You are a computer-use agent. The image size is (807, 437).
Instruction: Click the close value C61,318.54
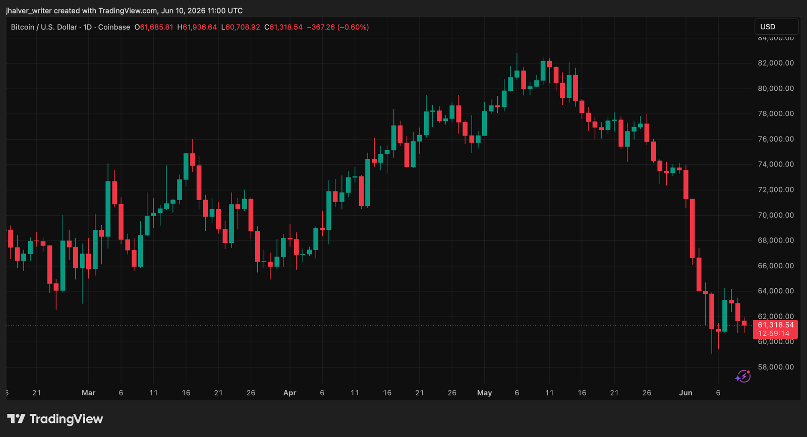283,27
